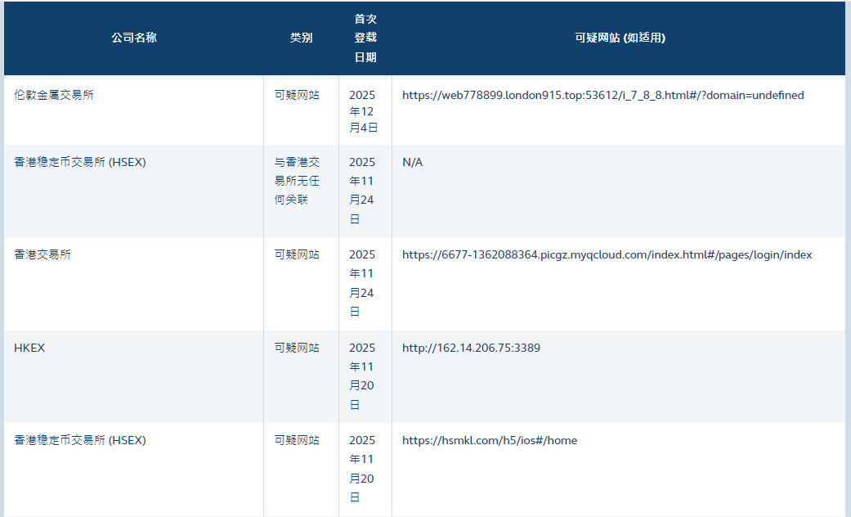Click the N/A website cell
This screenshot has height=517, width=851.
click(x=412, y=162)
